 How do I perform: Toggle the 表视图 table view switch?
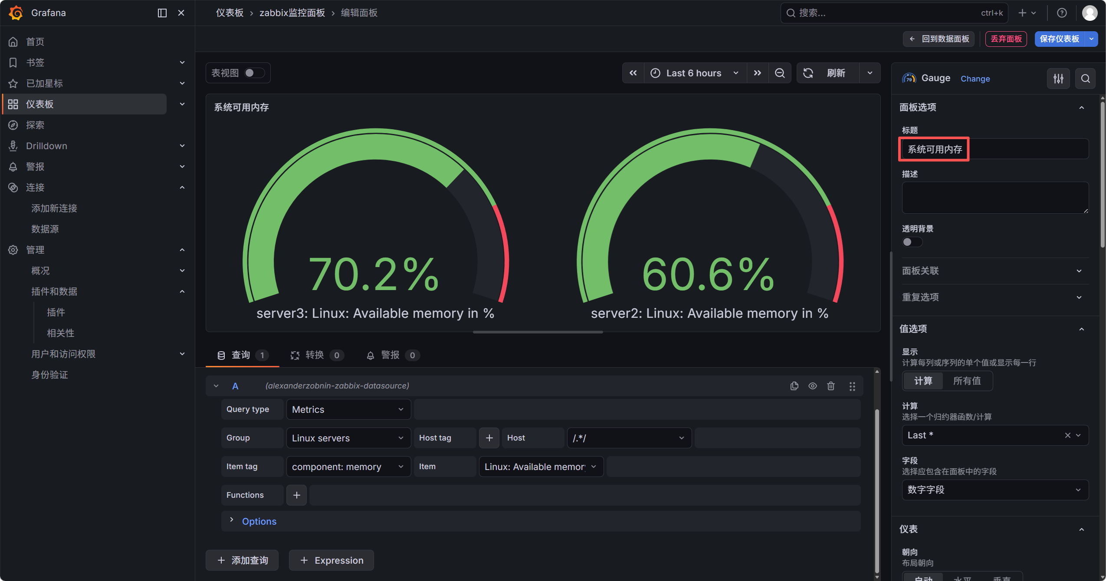point(254,73)
